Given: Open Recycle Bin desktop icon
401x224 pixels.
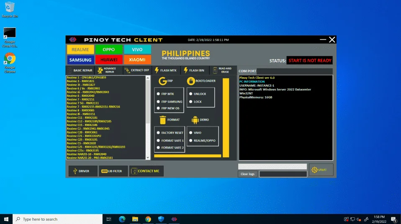Looking at the screenshot, I should click(10, 10).
